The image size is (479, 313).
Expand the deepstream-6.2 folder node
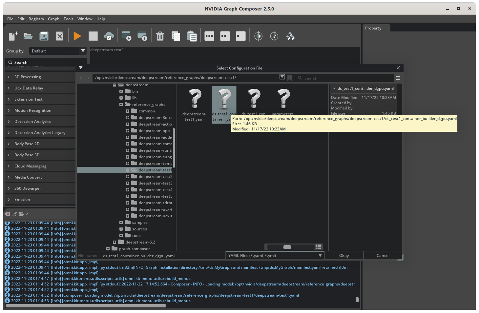click(115, 242)
